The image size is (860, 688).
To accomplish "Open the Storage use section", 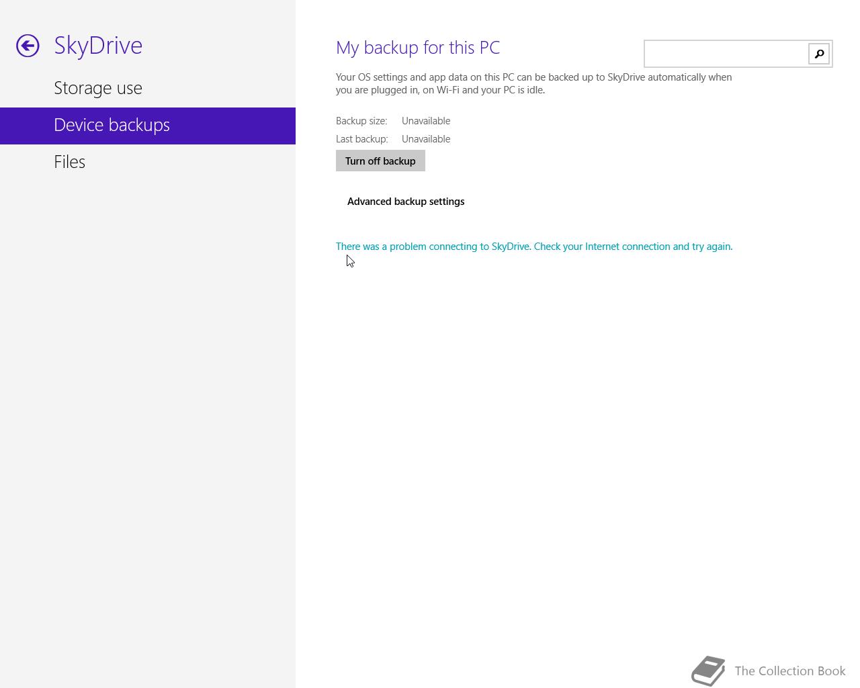I will (x=148, y=88).
